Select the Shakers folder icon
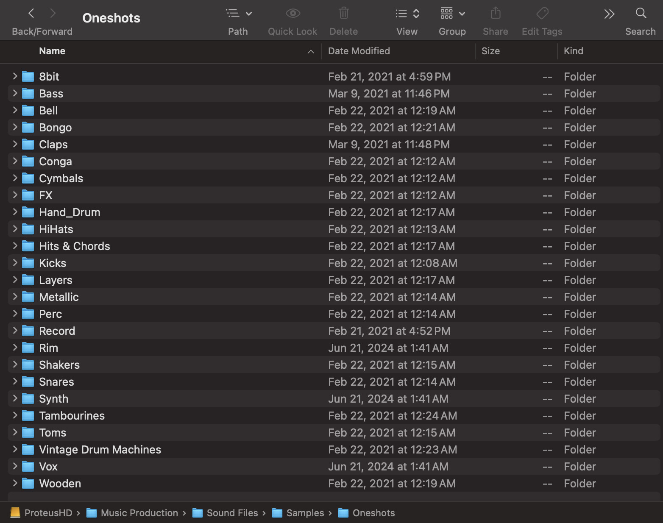 tap(28, 365)
